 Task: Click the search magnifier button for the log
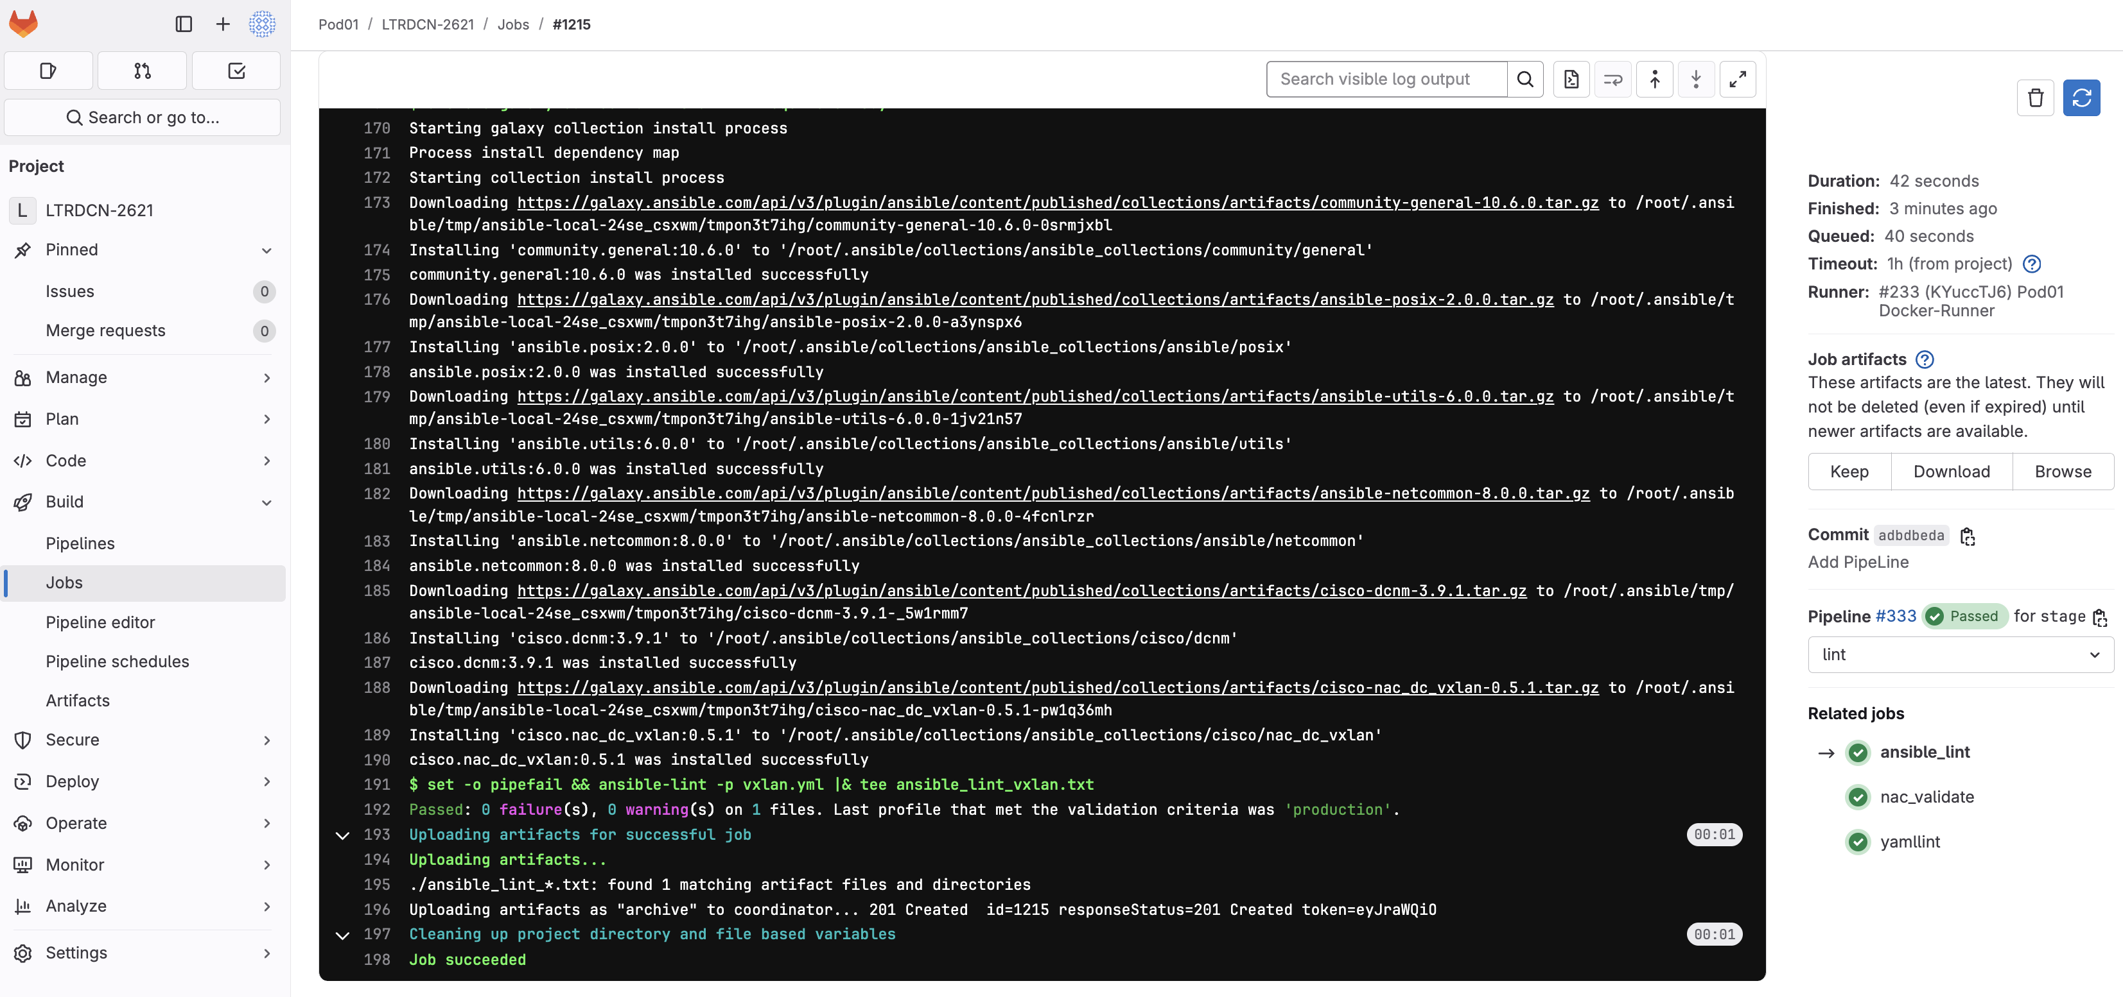pos(1525,79)
